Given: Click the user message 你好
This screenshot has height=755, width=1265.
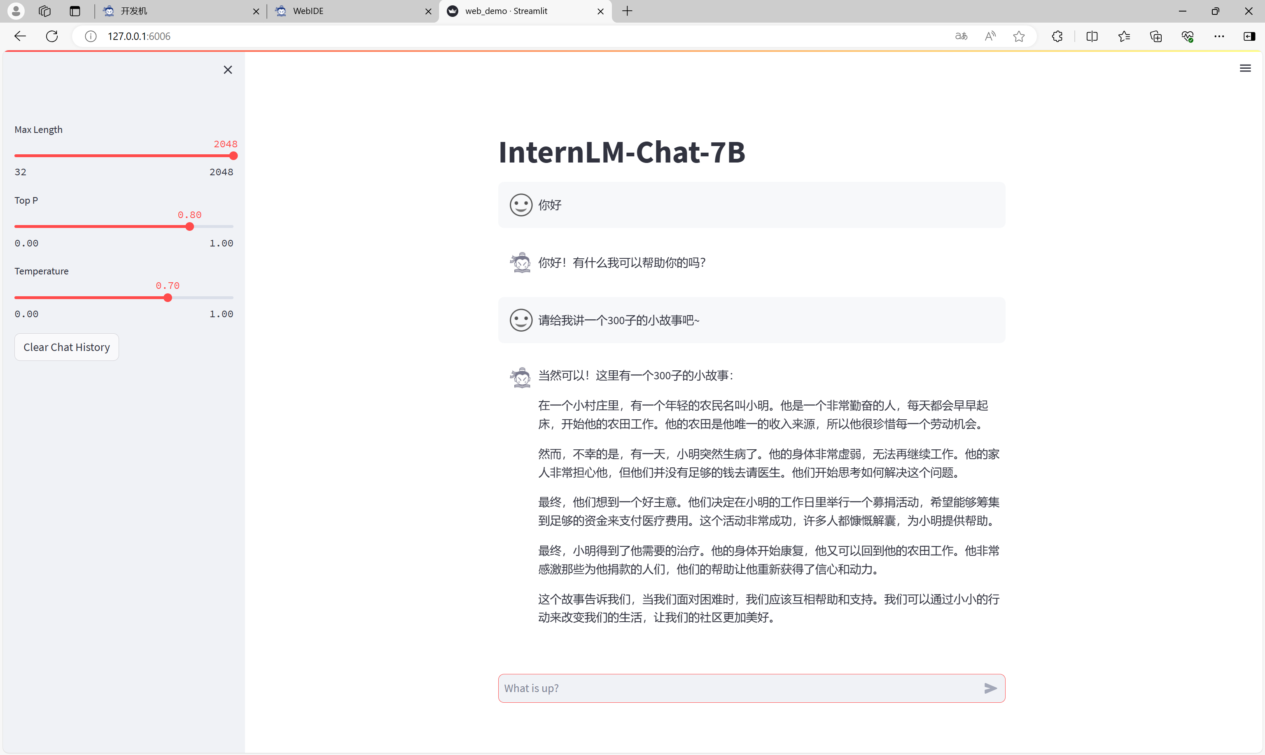Looking at the screenshot, I should (550, 204).
